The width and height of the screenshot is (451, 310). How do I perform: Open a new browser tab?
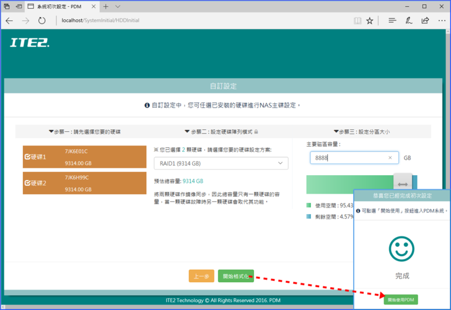(x=106, y=6)
